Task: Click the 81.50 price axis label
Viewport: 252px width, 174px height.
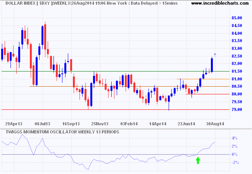Action: (x=237, y=71)
